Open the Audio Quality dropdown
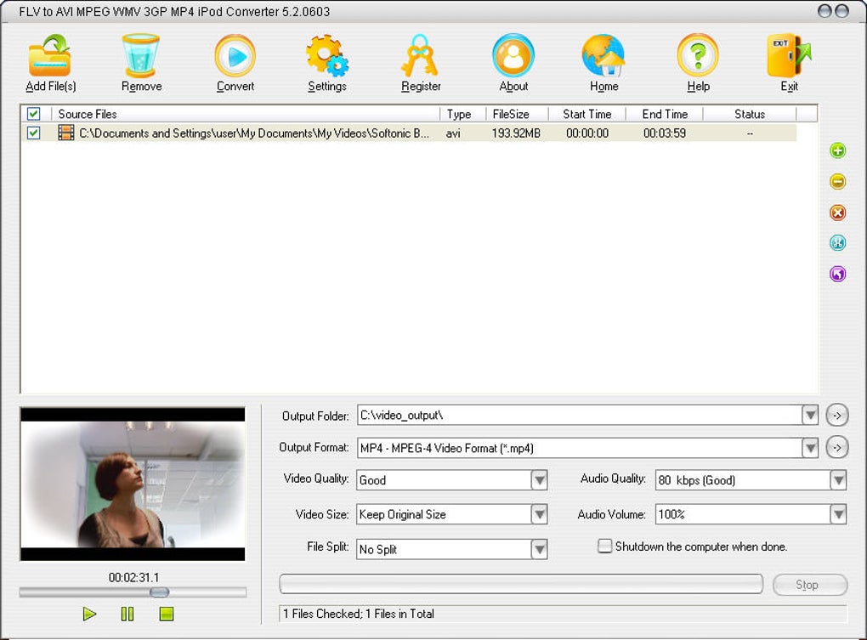This screenshot has height=640, width=867. click(x=838, y=479)
